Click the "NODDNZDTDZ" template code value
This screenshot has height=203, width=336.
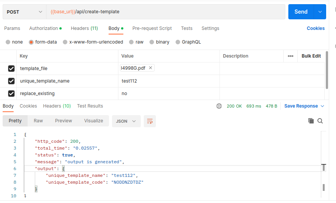[127, 182]
